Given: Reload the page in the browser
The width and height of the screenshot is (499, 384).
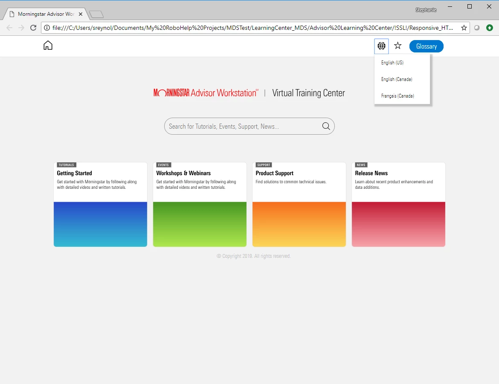Looking at the screenshot, I should click(33, 28).
